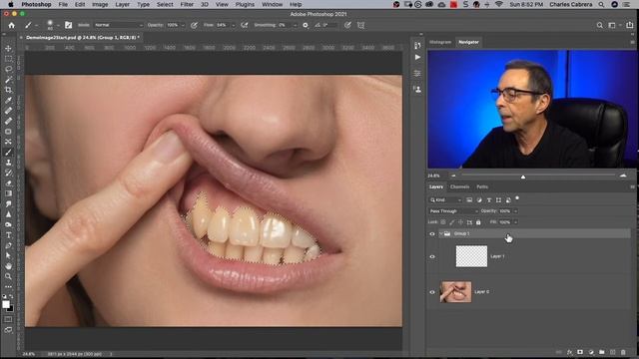The width and height of the screenshot is (639, 359).
Task: Toggle airbrush build-up icon
Action: click(x=244, y=25)
